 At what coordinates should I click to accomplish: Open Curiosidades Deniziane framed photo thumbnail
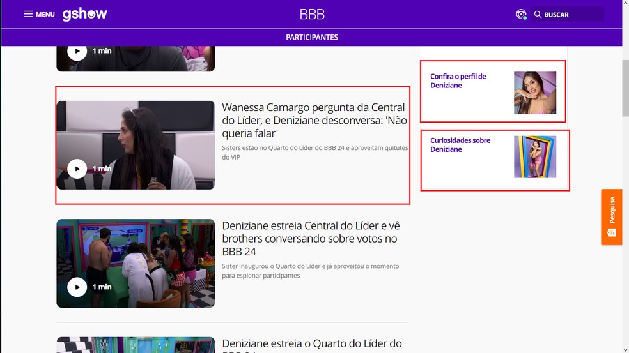535,156
